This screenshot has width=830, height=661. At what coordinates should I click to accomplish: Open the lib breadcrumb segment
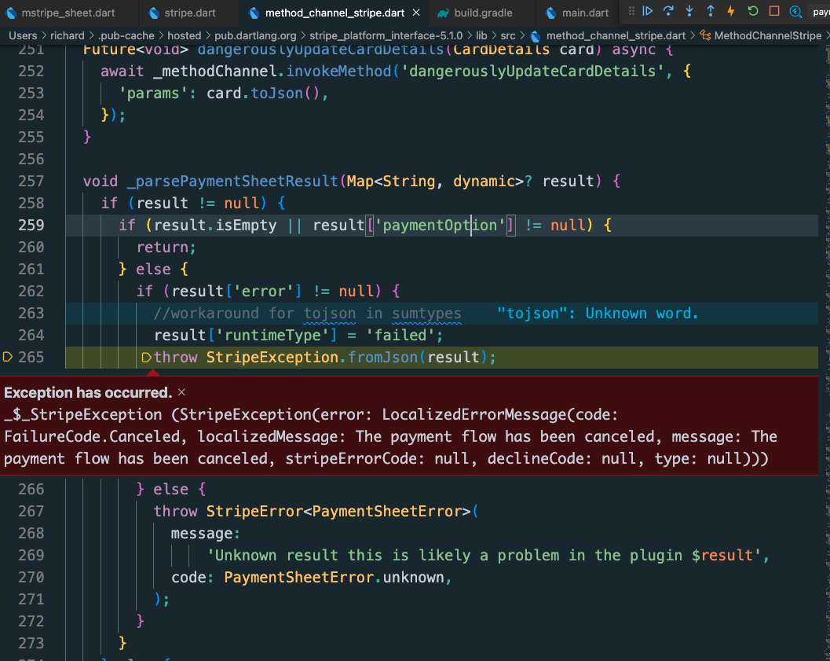pos(481,35)
